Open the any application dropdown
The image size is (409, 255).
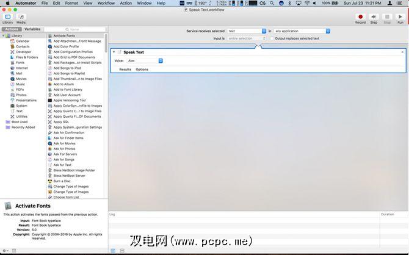pyautogui.click(x=302, y=31)
